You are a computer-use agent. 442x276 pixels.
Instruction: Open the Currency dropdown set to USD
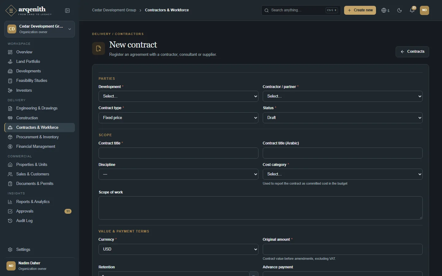(178, 249)
